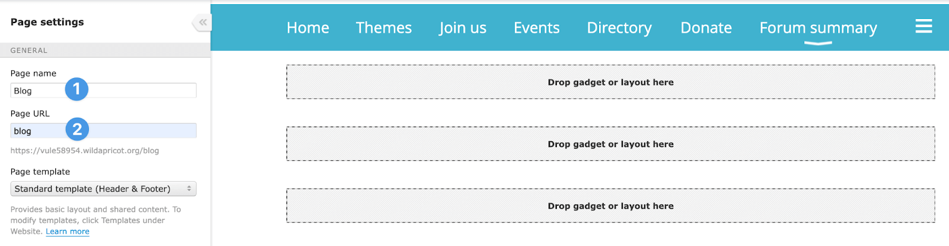This screenshot has height=246, width=949.
Task: Open the hamburger menu icon
Action: [923, 26]
